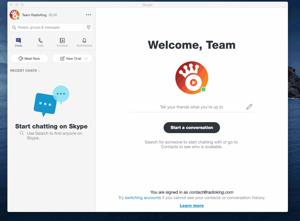Expand the New Chat dropdown arrow
Viewport: 300px width, 221px height.
click(86, 58)
